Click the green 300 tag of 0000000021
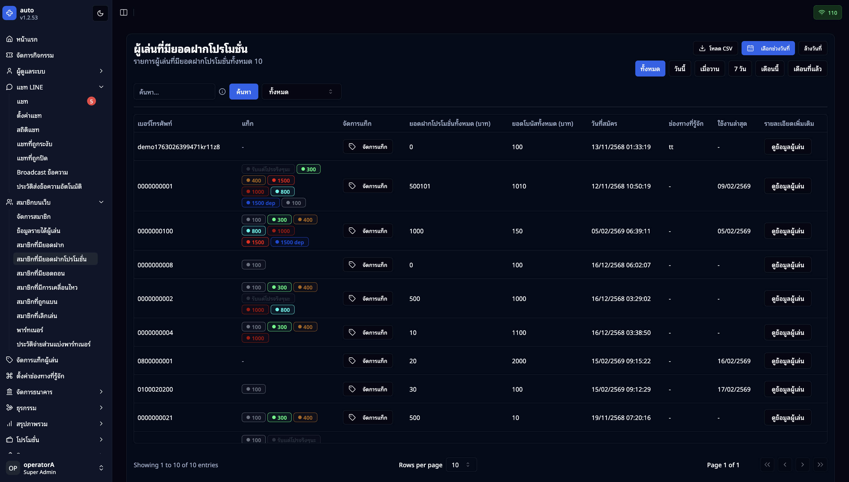The height and width of the screenshot is (482, 849). pyautogui.click(x=279, y=417)
